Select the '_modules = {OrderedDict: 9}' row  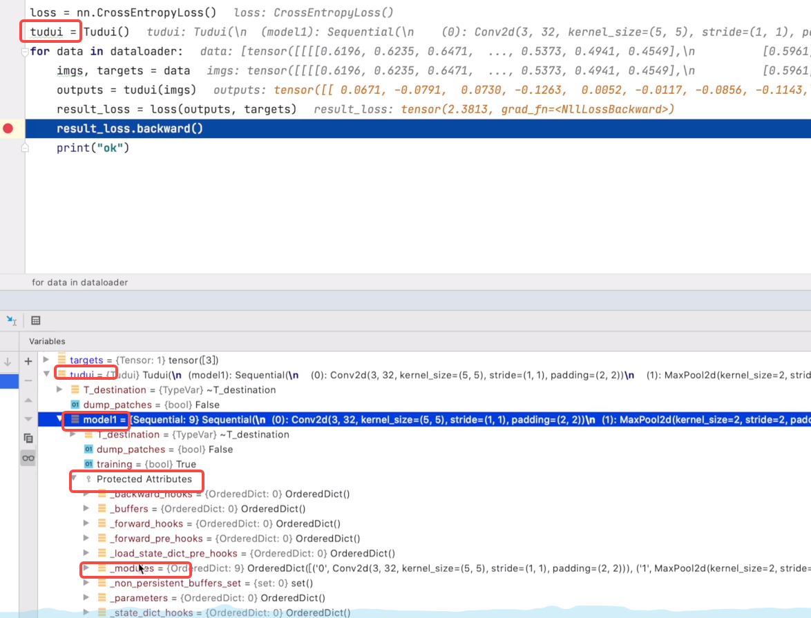pos(424,568)
